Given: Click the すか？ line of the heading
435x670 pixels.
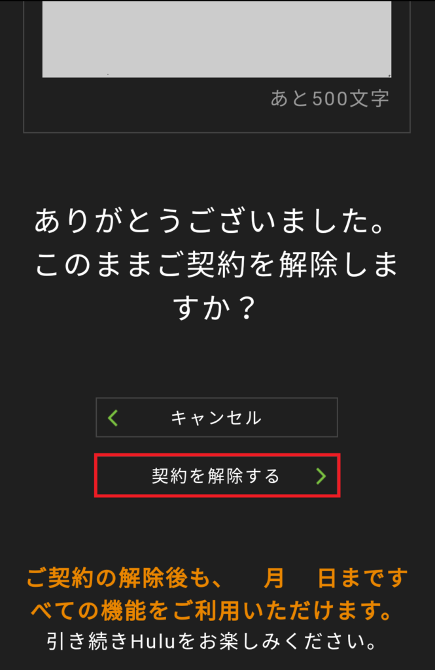Looking at the screenshot, I should click(x=215, y=308).
